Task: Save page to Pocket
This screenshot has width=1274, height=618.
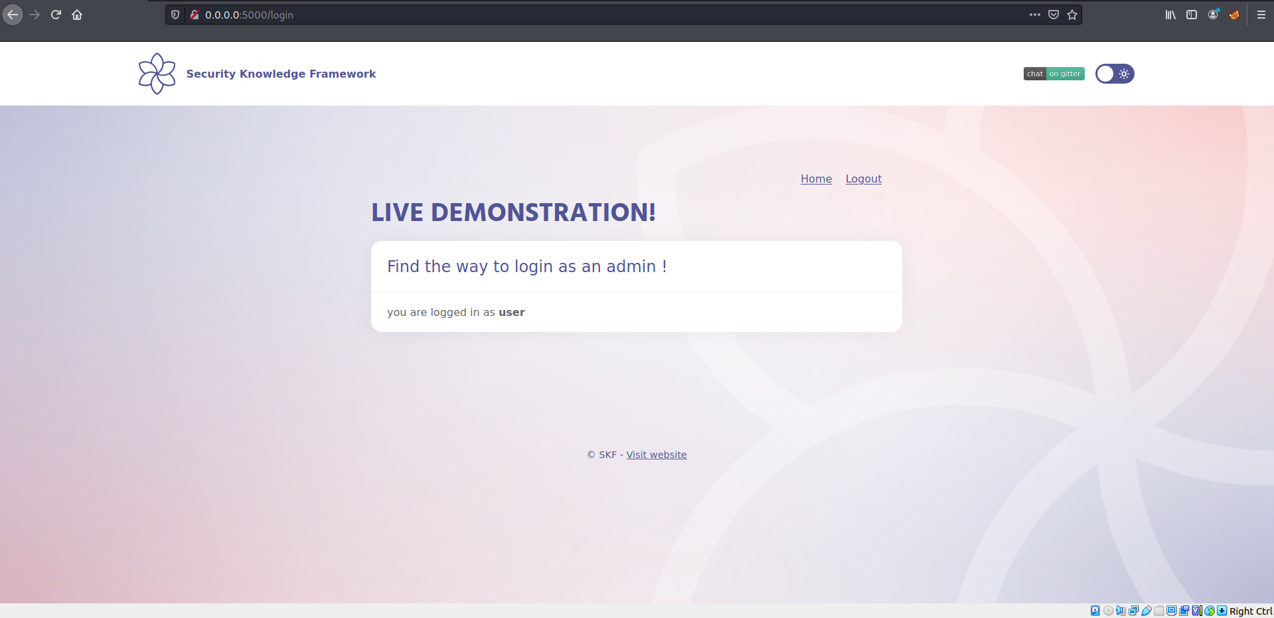Action: point(1053,15)
